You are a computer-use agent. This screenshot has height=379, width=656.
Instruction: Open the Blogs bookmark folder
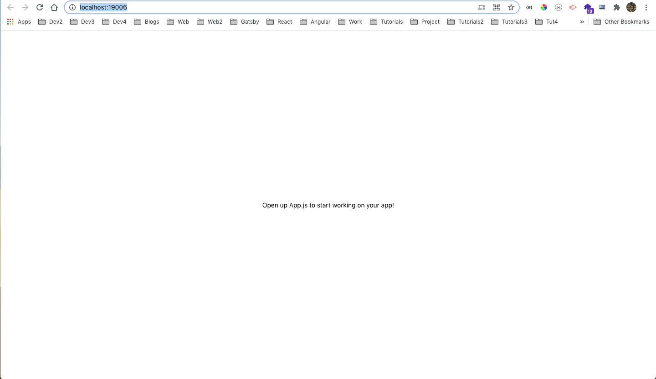tap(147, 22)
